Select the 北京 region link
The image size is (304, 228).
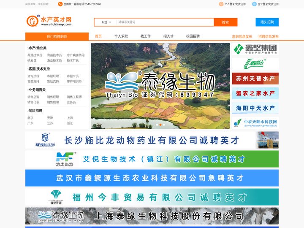pos(30,118)
